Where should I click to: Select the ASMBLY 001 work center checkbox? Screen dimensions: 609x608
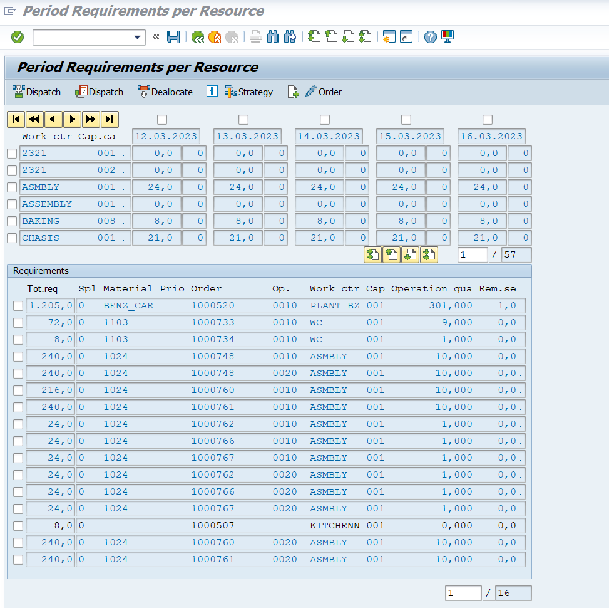click(12, 187)
